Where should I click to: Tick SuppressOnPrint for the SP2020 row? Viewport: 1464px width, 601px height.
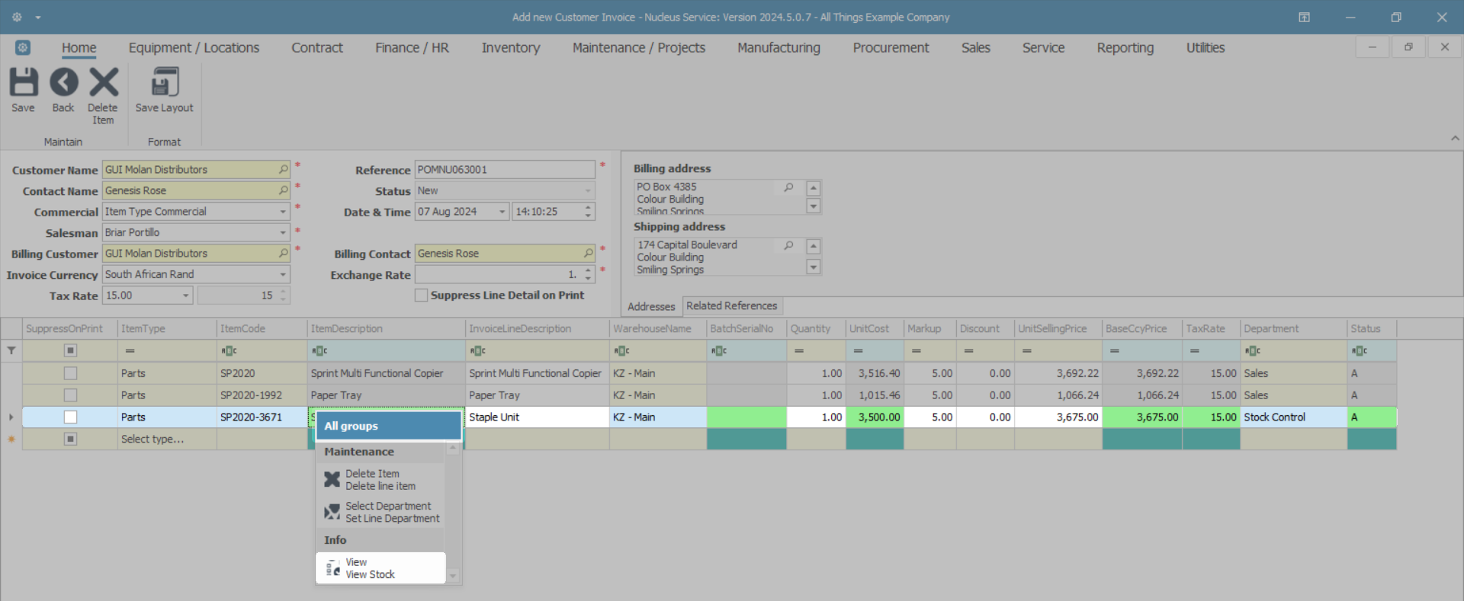70,373
